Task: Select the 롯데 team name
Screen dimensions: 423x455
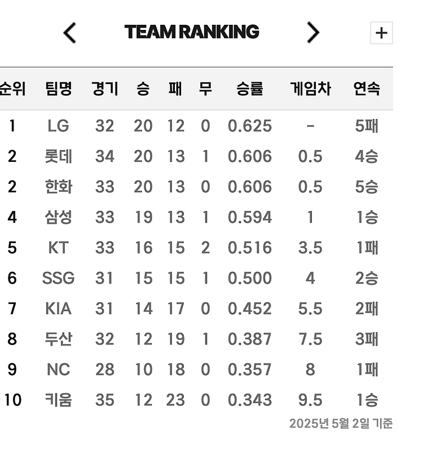Action: pos(59,156)
